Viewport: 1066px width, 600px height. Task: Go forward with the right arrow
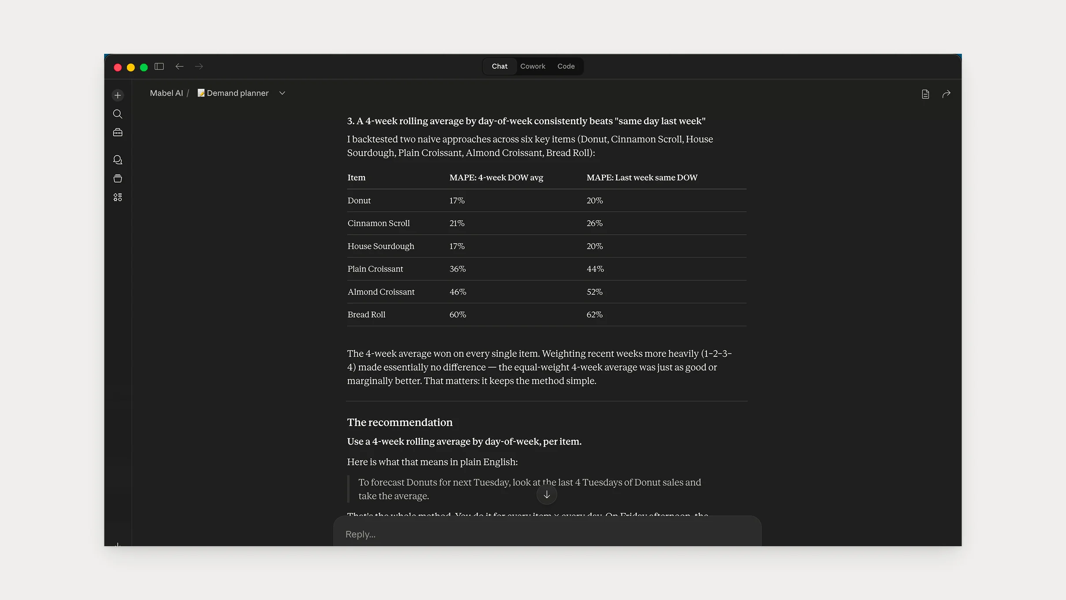(199, 67)
